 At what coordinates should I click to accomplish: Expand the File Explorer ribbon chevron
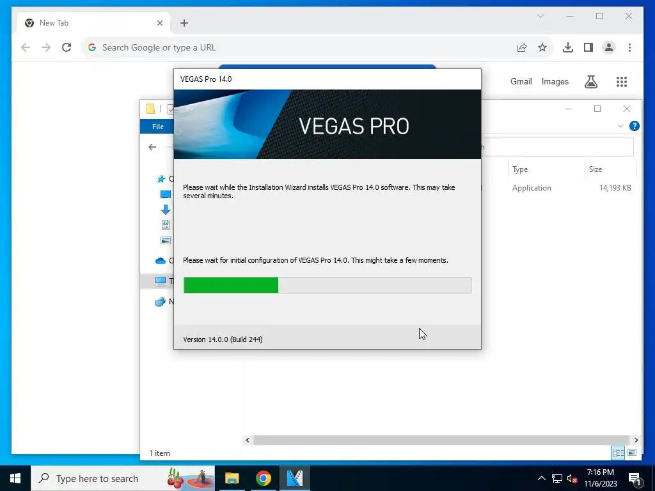point(620,126)
